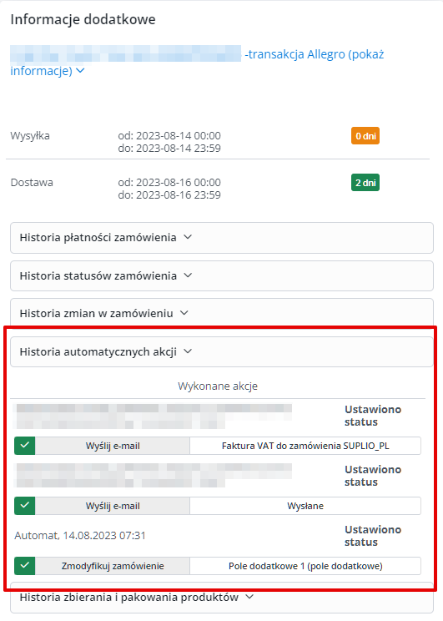Select Faktura VAT do zamówienia SUPLIO_PL field
This screenshot has width=443, height=621.
click(305, 446)
